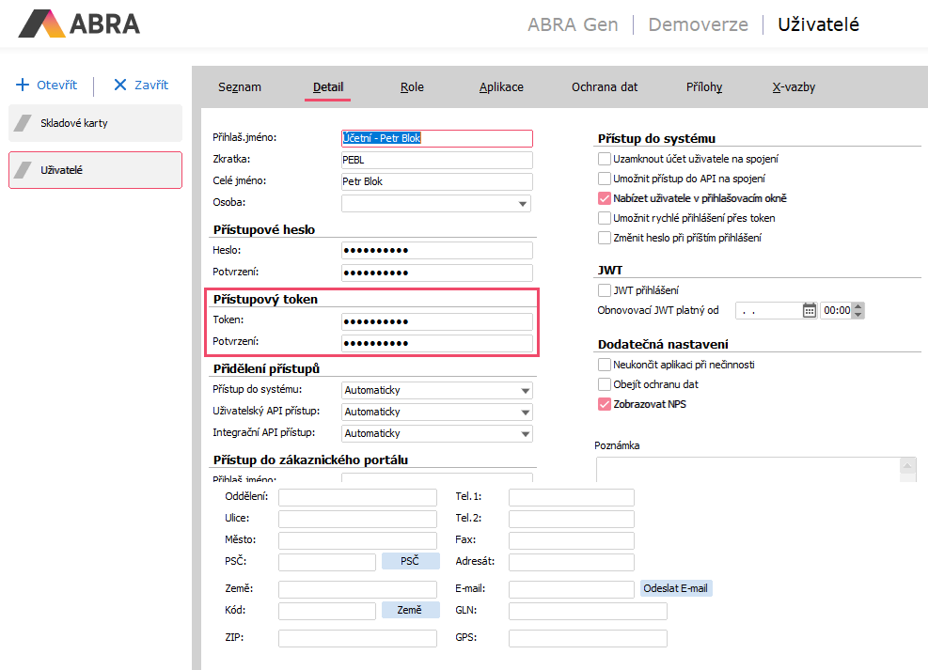Uncheck Nabízet uživatele v přihlašovacím okně

tap(605, 198)
